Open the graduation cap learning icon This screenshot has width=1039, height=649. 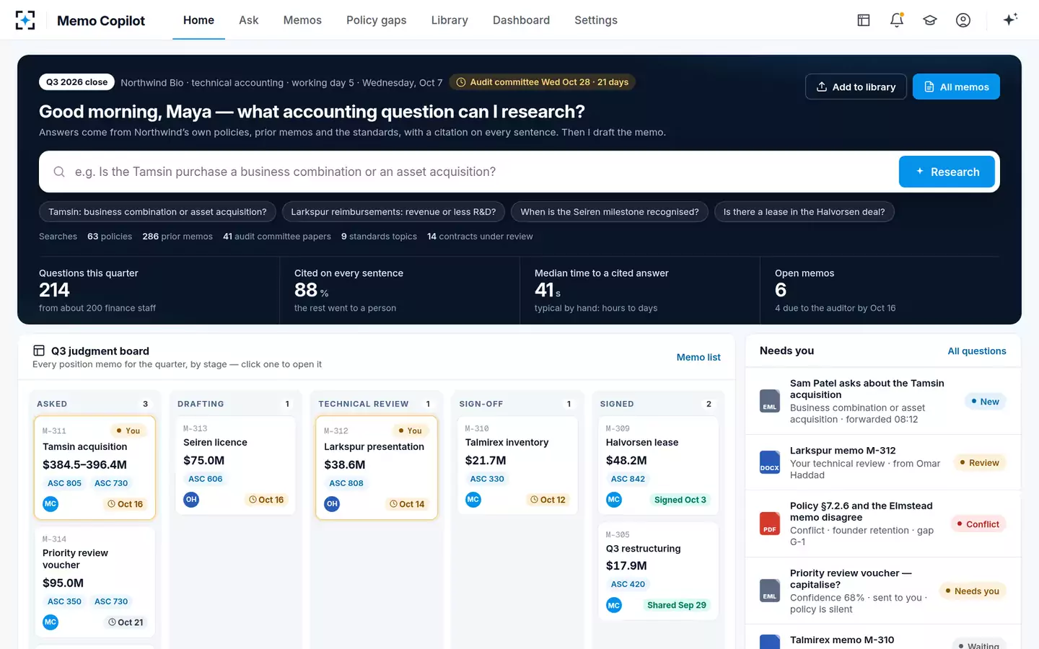tap(930, 20)
